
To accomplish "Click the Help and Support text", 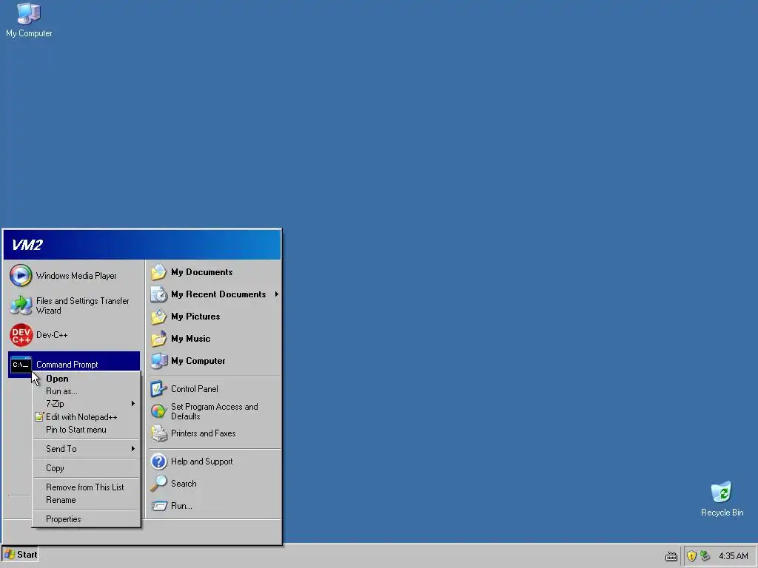I will (201, 461).
